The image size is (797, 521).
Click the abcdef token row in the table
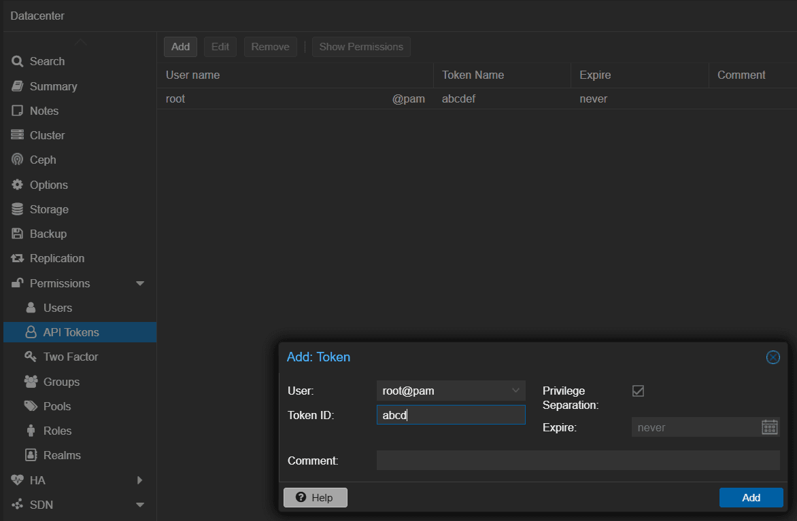458,98
